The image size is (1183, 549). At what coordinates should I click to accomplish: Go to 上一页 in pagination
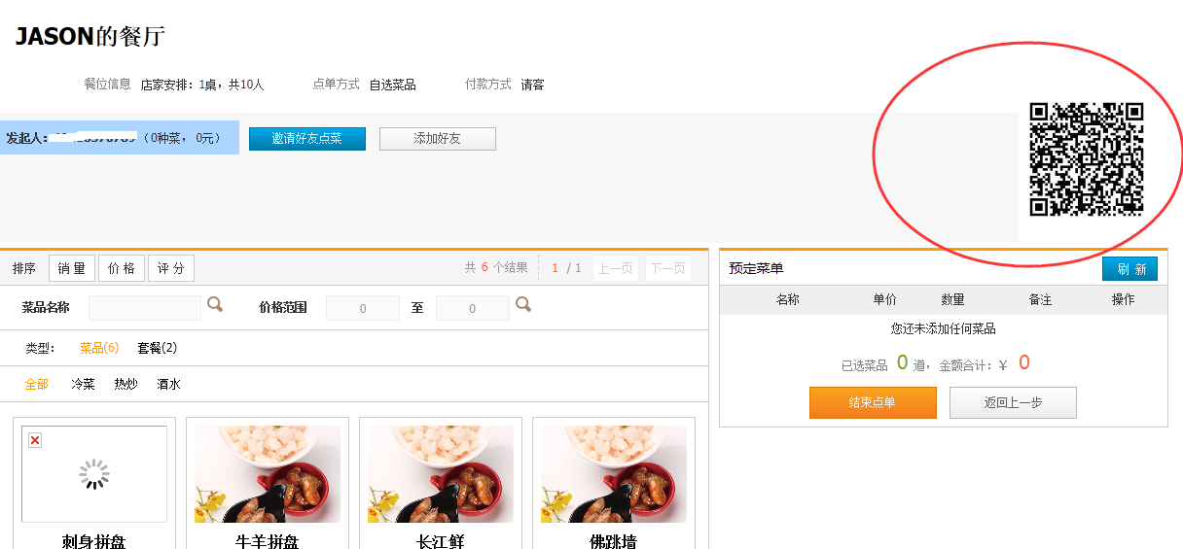(616, 268)
